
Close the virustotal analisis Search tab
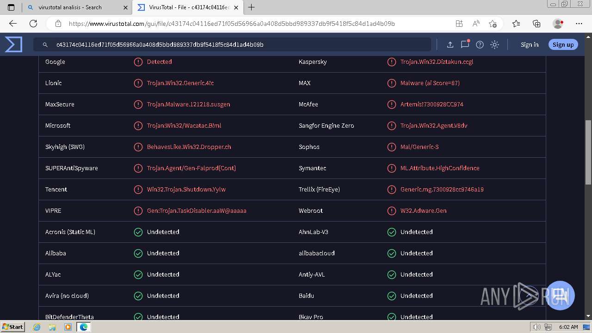click(125, 7)
